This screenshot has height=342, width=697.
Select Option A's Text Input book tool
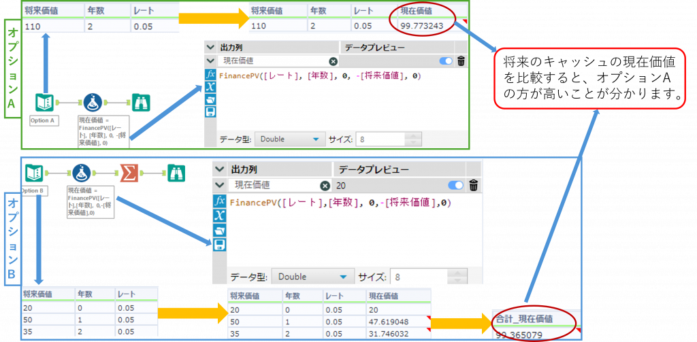click(45, 103)
